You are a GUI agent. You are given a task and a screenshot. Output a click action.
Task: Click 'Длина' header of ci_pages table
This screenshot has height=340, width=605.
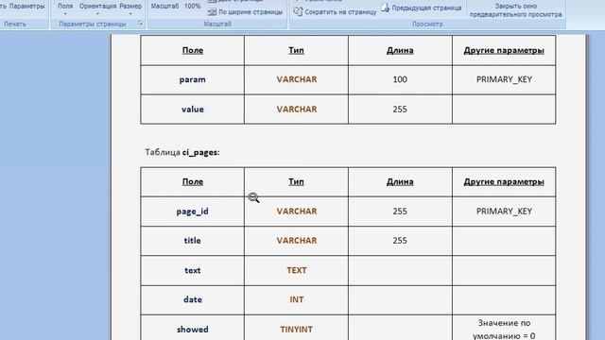coord(400,181)
